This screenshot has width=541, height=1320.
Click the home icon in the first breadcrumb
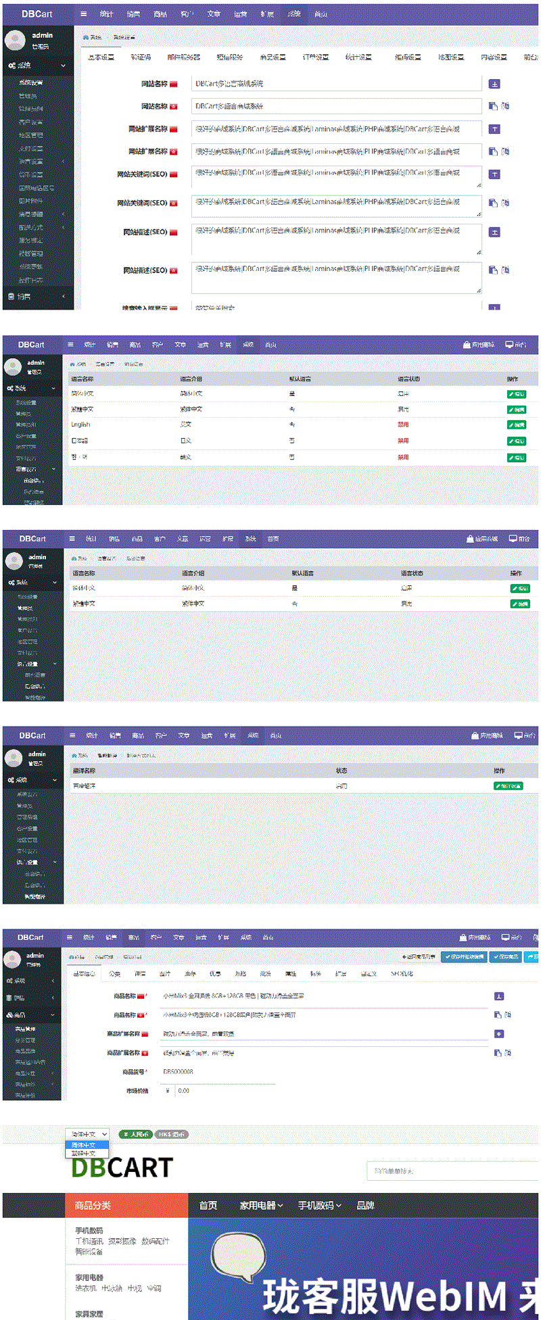(86, 37)
